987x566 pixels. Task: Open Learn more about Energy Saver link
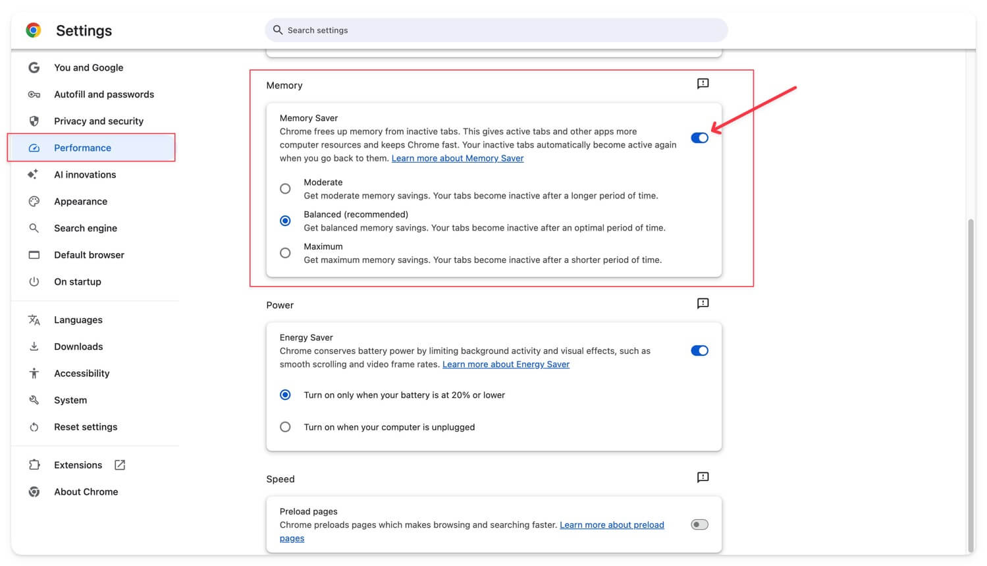(506, 364)
